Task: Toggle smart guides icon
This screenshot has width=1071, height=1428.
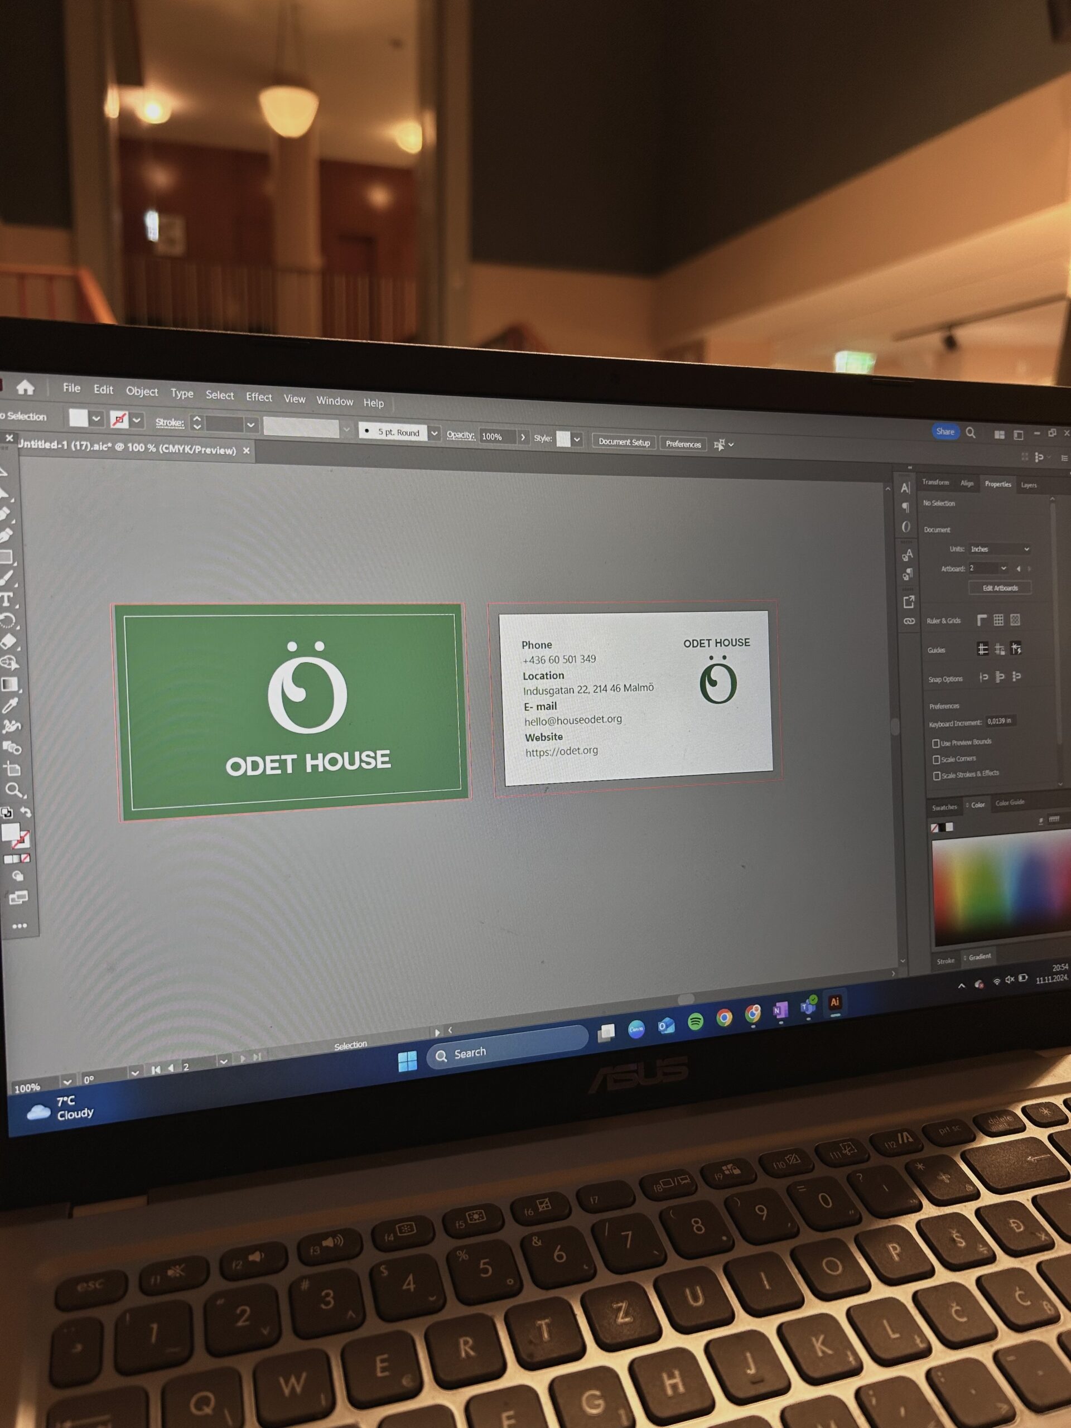Action: click(x=1015, y=649)
